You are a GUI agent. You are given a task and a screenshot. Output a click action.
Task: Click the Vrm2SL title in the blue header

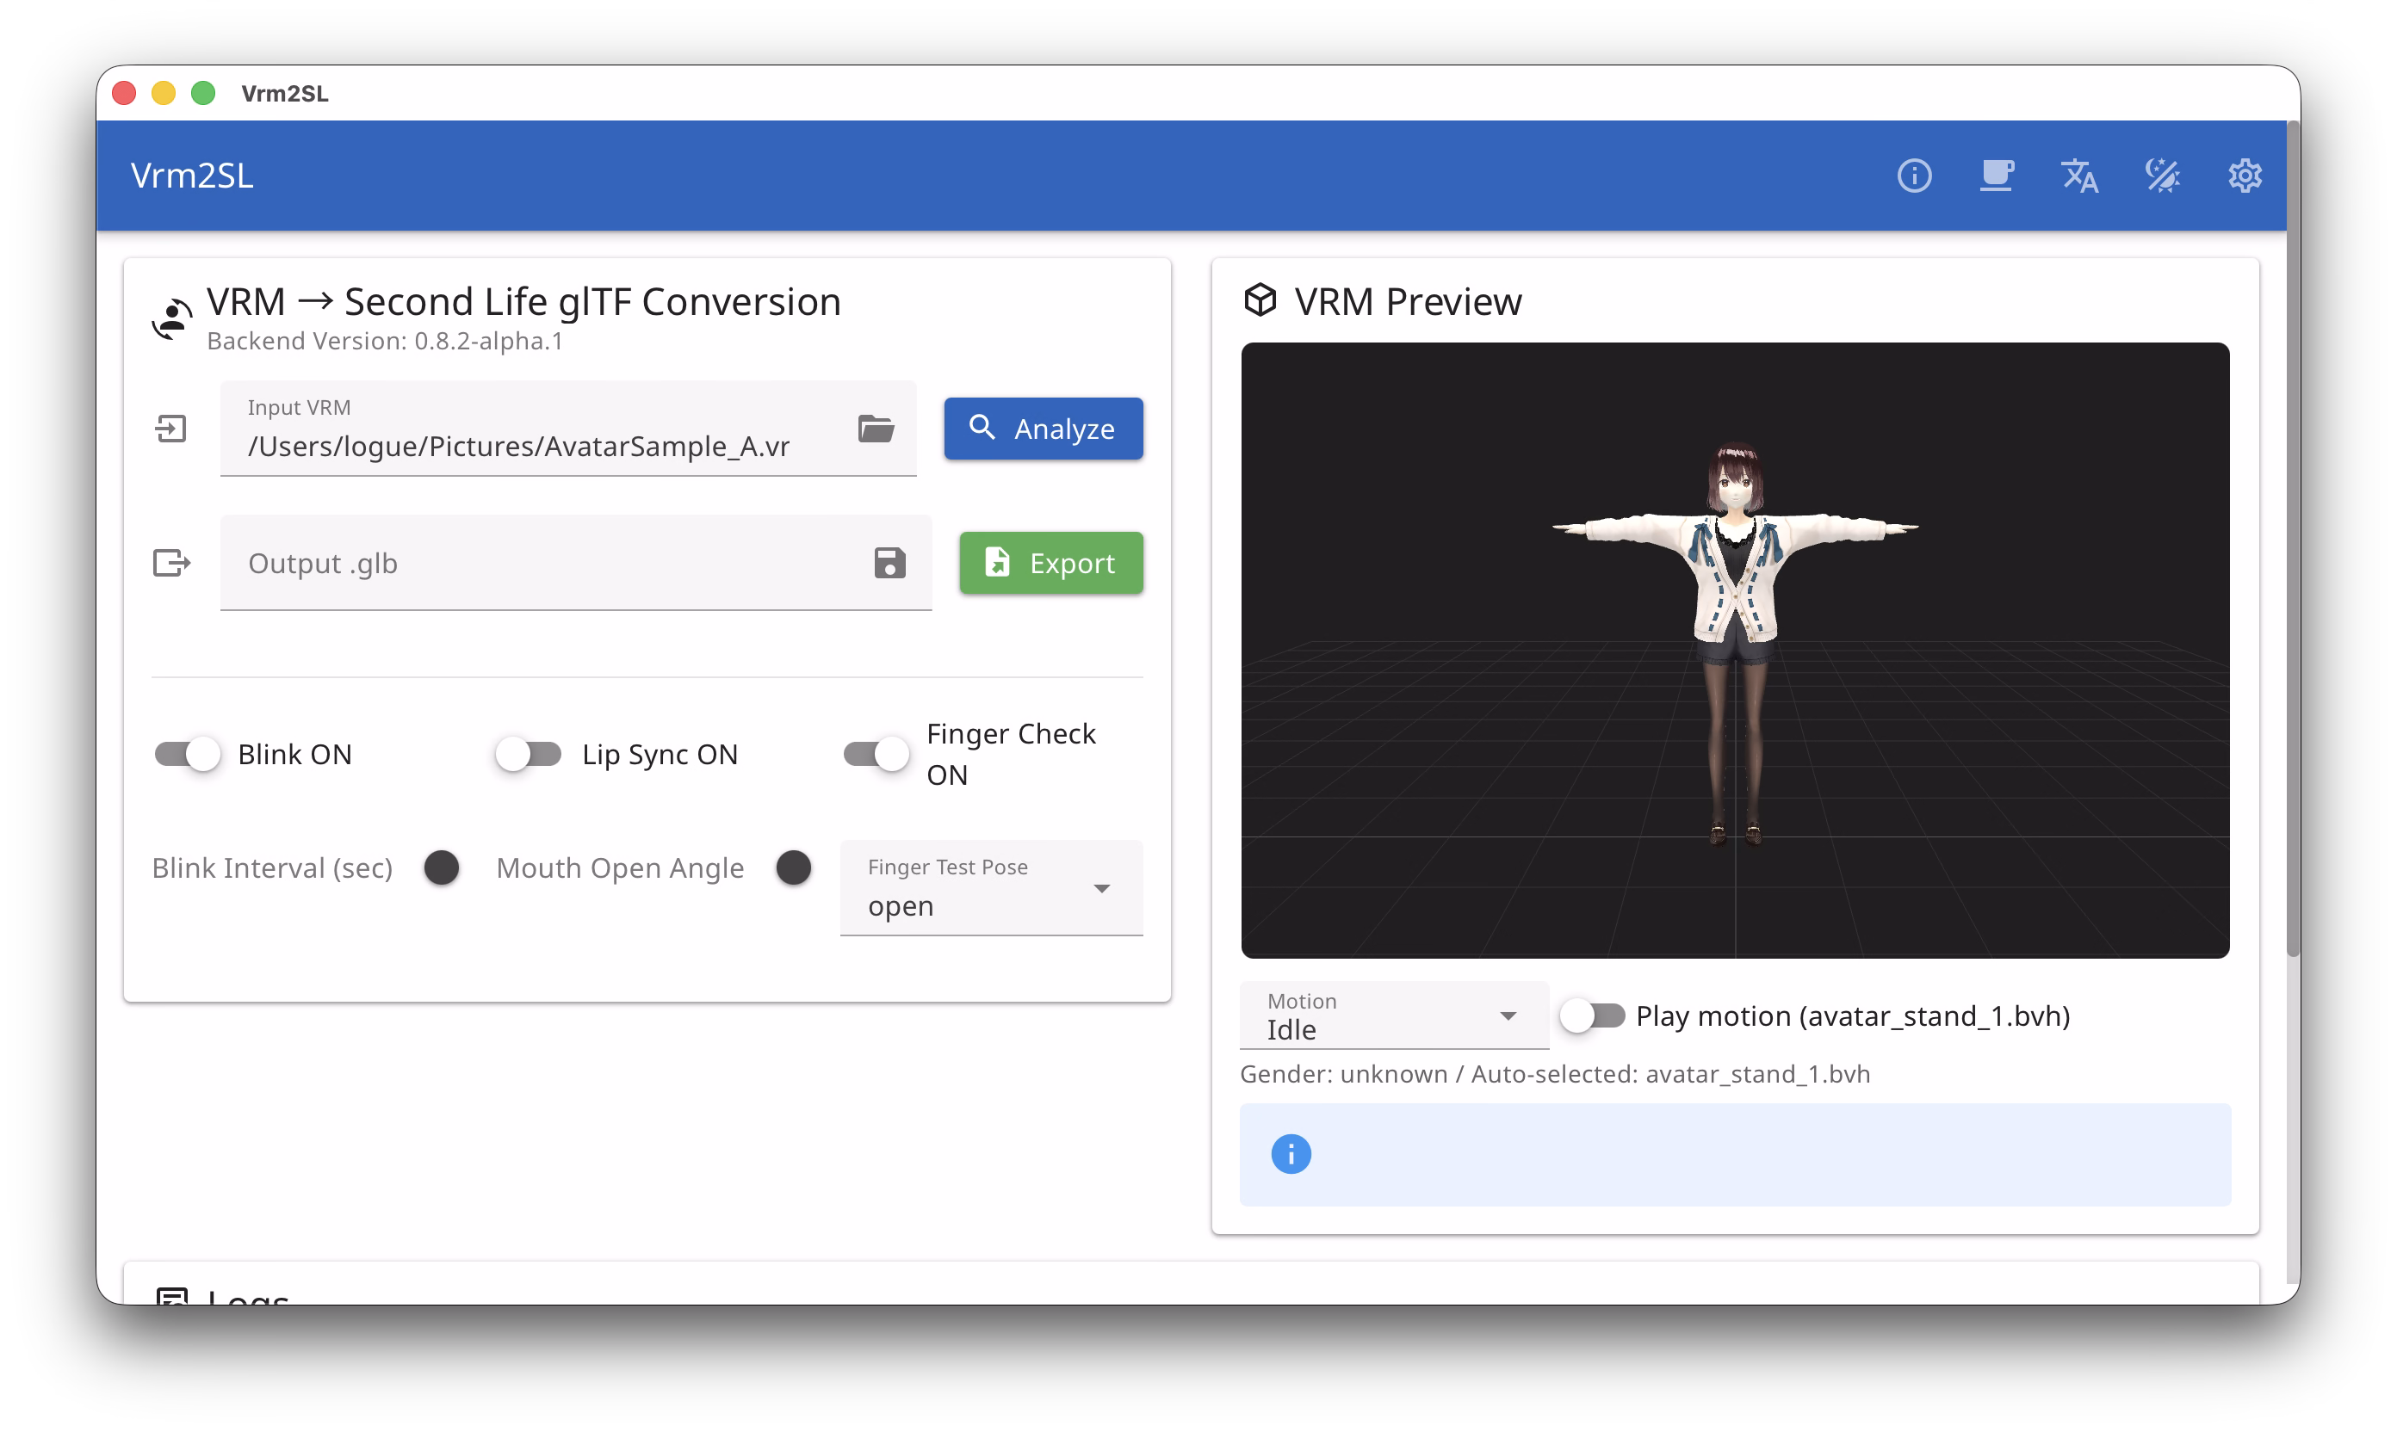(192, 176)
